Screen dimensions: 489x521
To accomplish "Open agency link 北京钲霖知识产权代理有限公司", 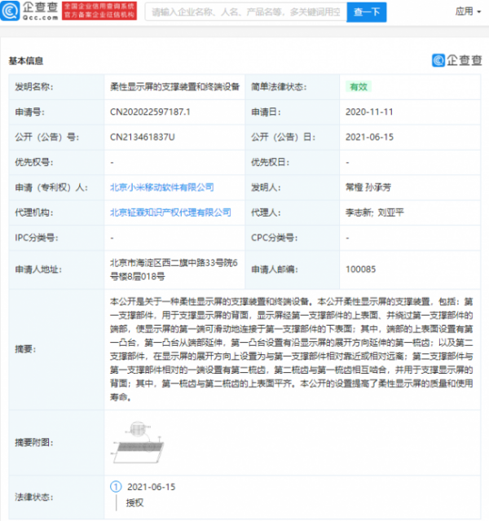I will point(170,212).
